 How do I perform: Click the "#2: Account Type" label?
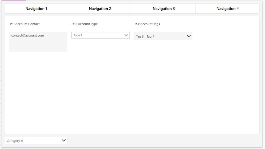[x=85, y=24]
